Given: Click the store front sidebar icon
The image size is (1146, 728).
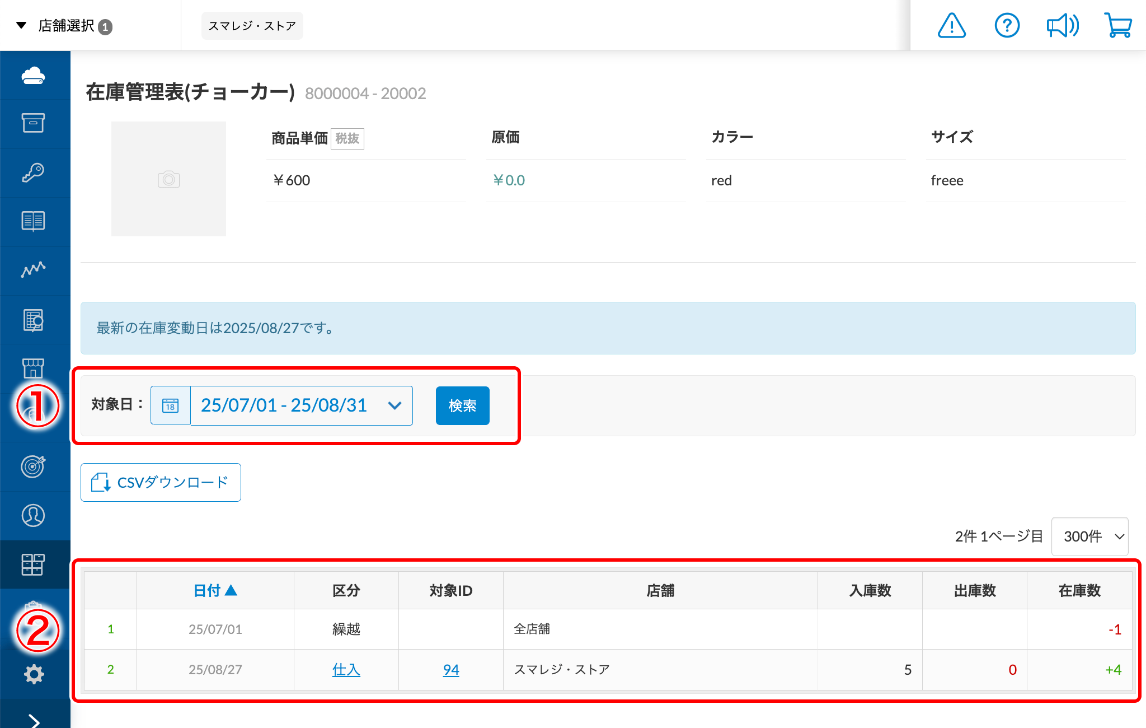Looking at the screenshot, I should pyautogui.click(x=34, y=368).
